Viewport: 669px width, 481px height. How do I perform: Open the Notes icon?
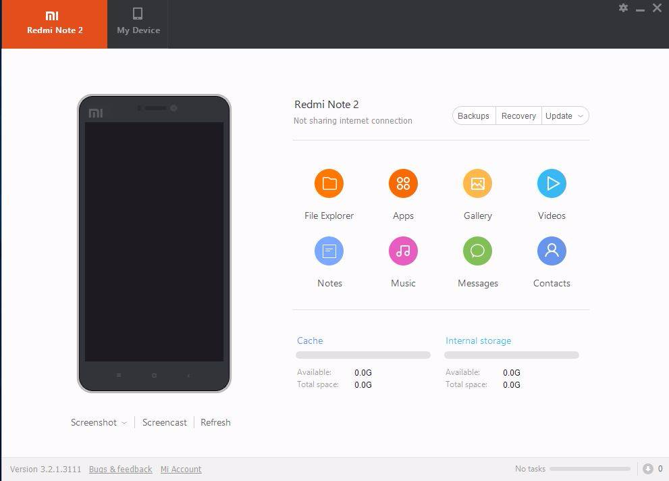(329, 251)
